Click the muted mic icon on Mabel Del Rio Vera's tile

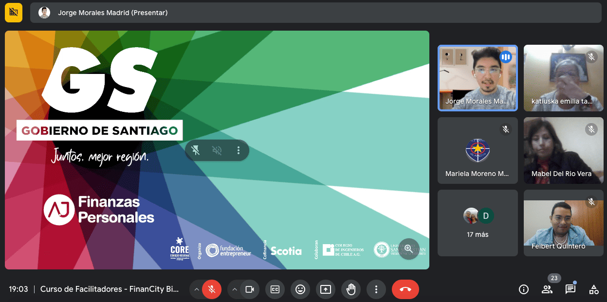pos(591,129)
